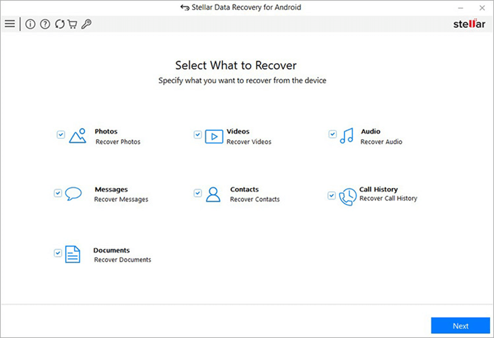This screenshot has height=338, width=494.
Task: Click the Messages speech bubble icon
Action: coord(74,194)
